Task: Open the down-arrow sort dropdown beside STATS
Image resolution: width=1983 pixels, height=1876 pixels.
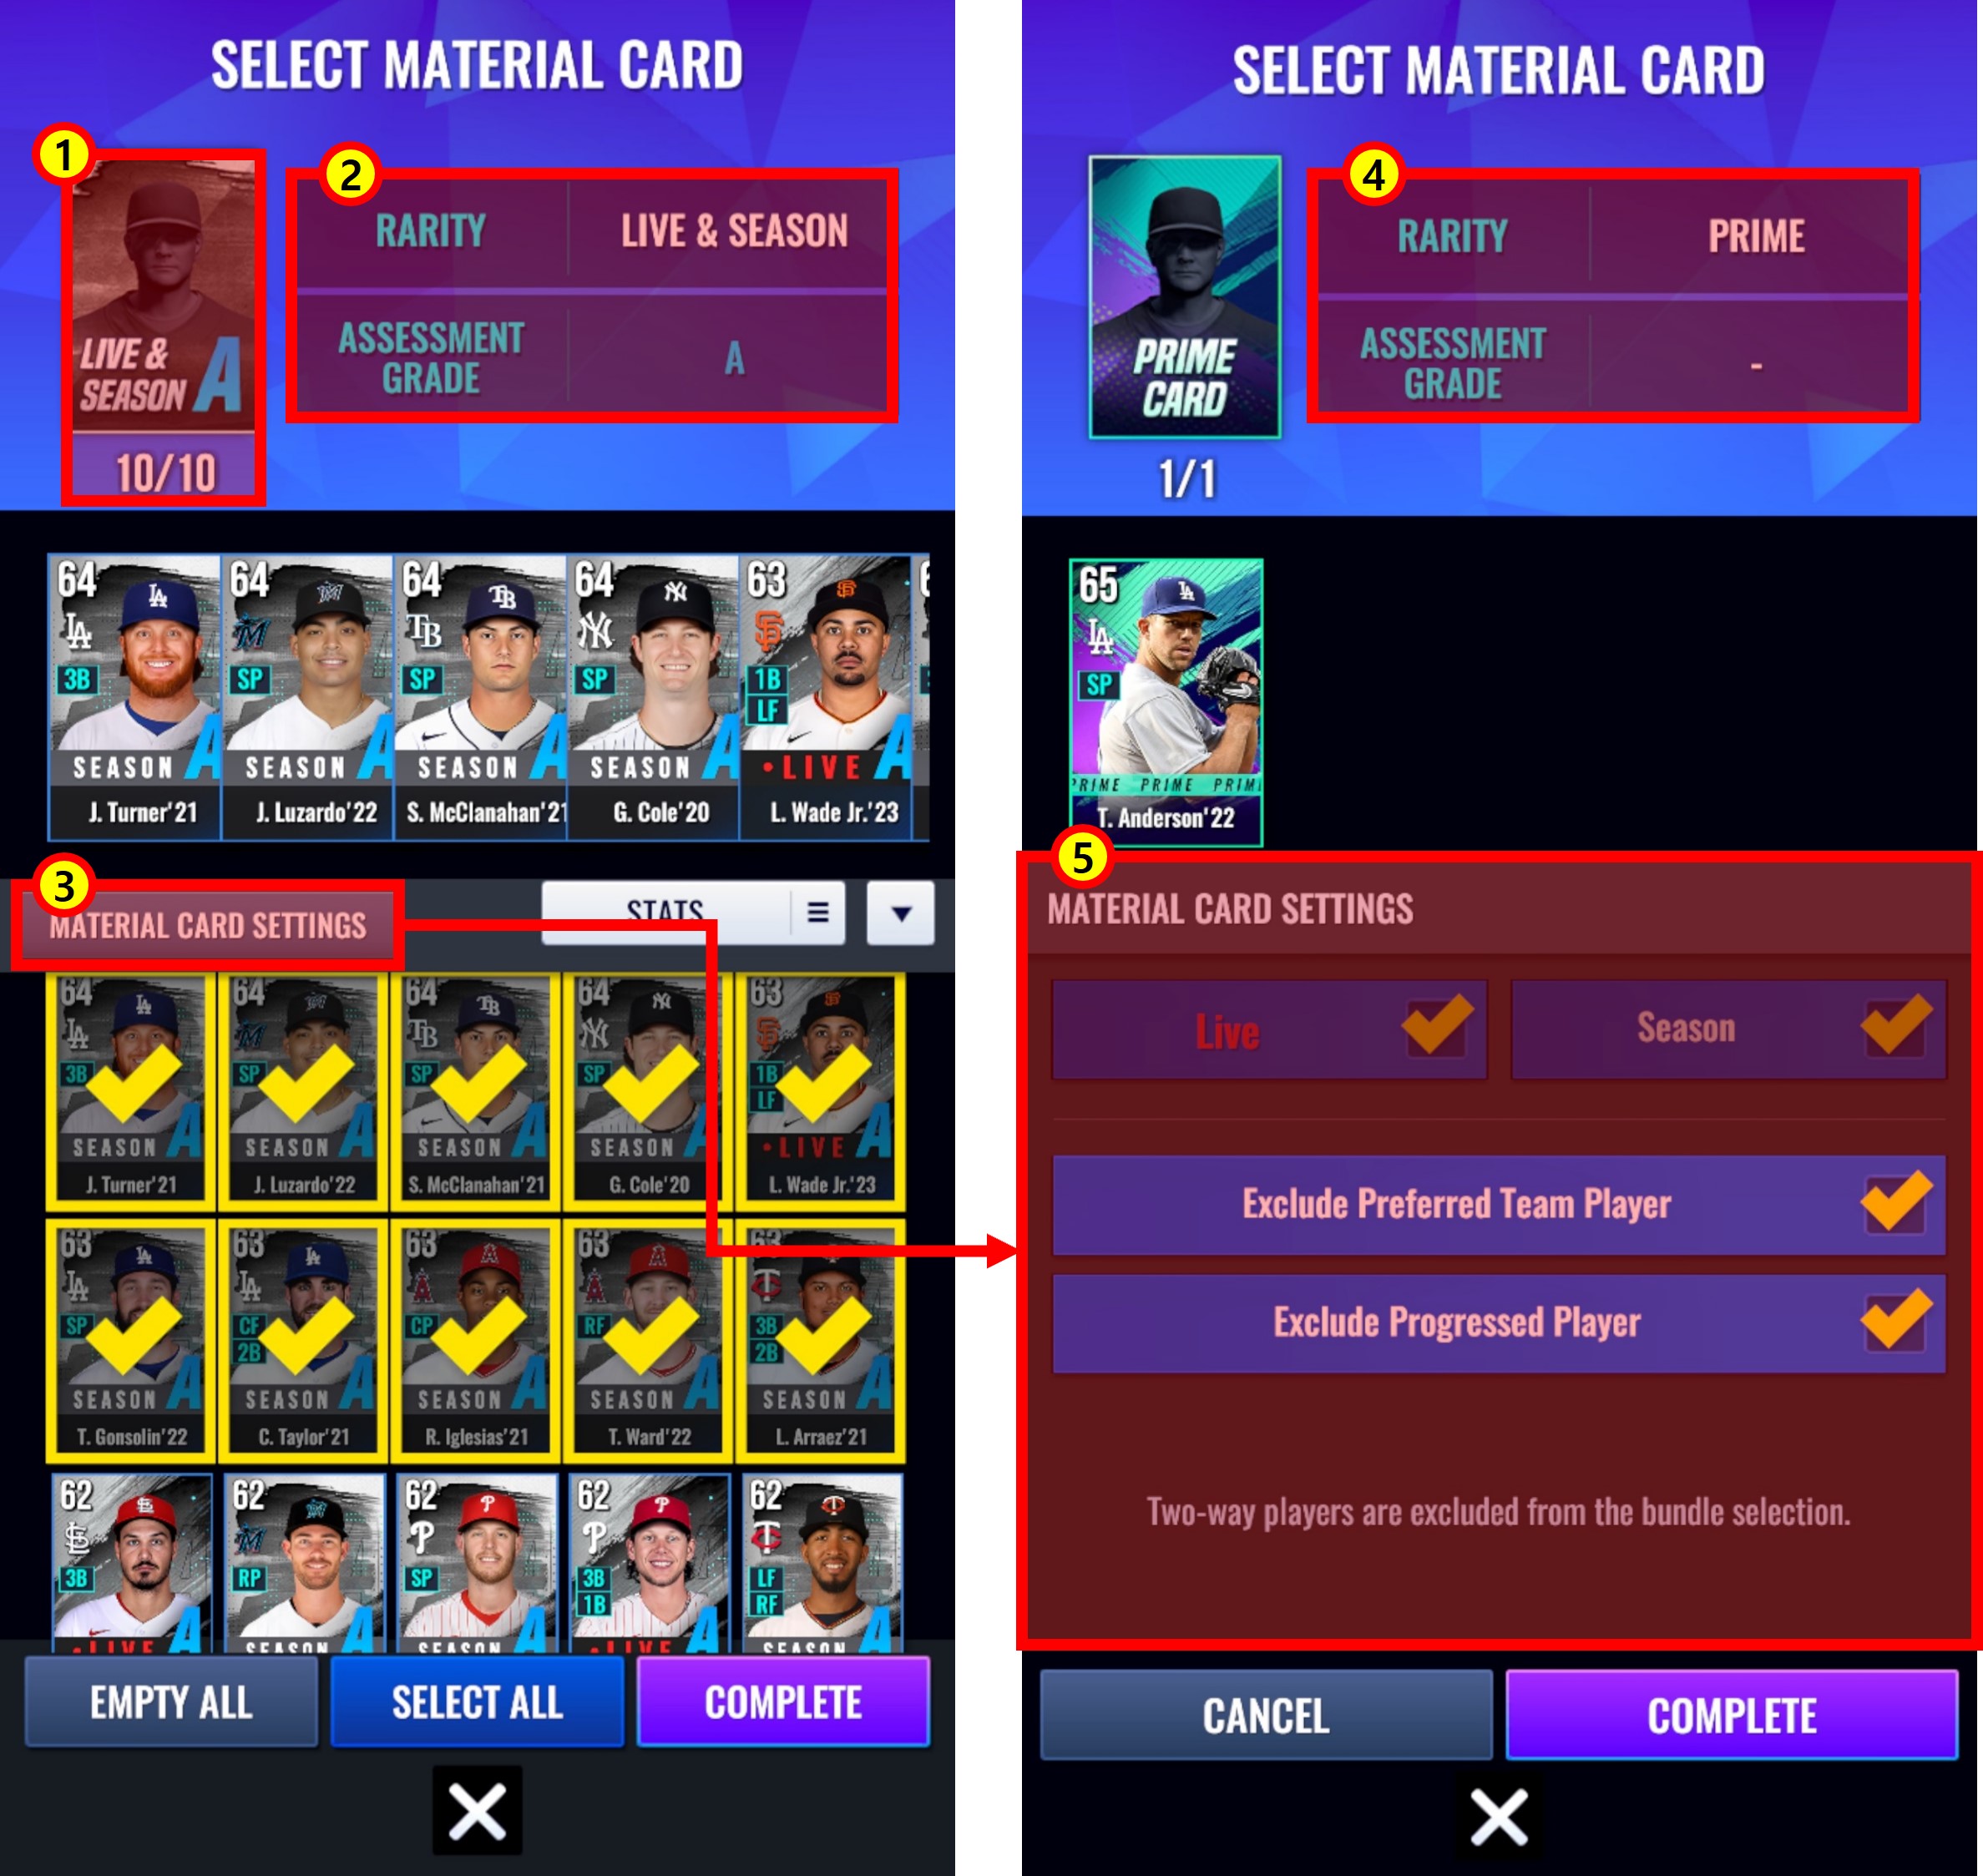Action: [x=900, y=913]
